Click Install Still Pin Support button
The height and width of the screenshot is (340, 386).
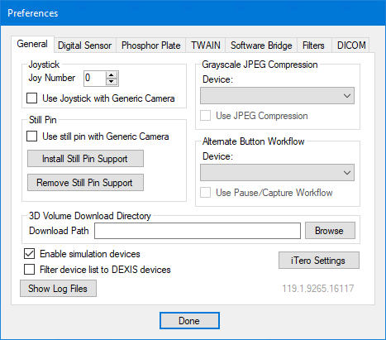(85, 159)
